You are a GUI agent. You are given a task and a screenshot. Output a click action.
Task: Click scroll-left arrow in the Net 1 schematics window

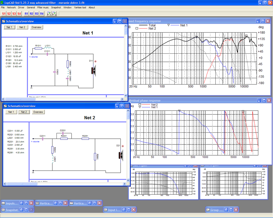tap(3, 99)
